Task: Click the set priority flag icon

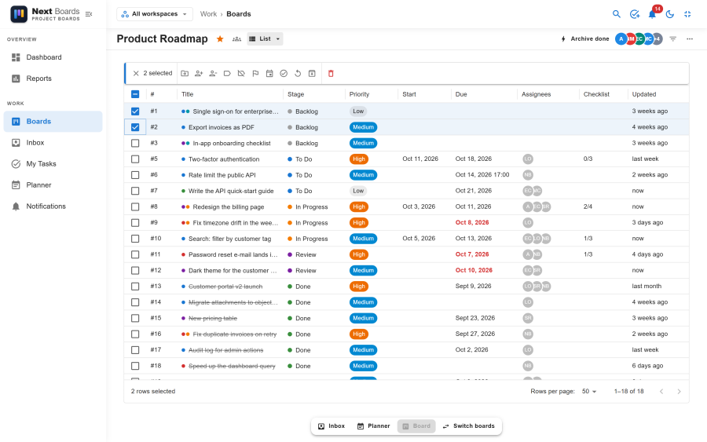Action: (x=255, y=74)
